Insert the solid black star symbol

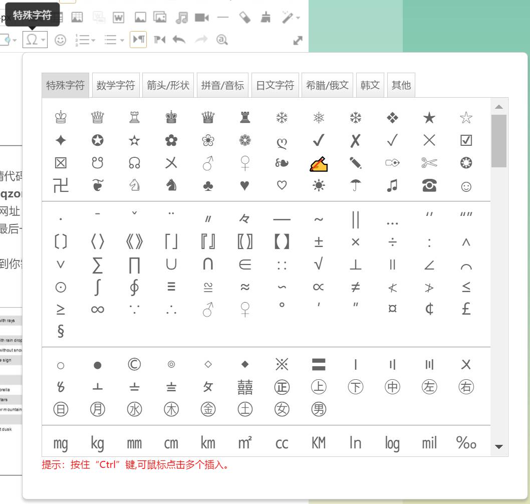tap(429, 118)
